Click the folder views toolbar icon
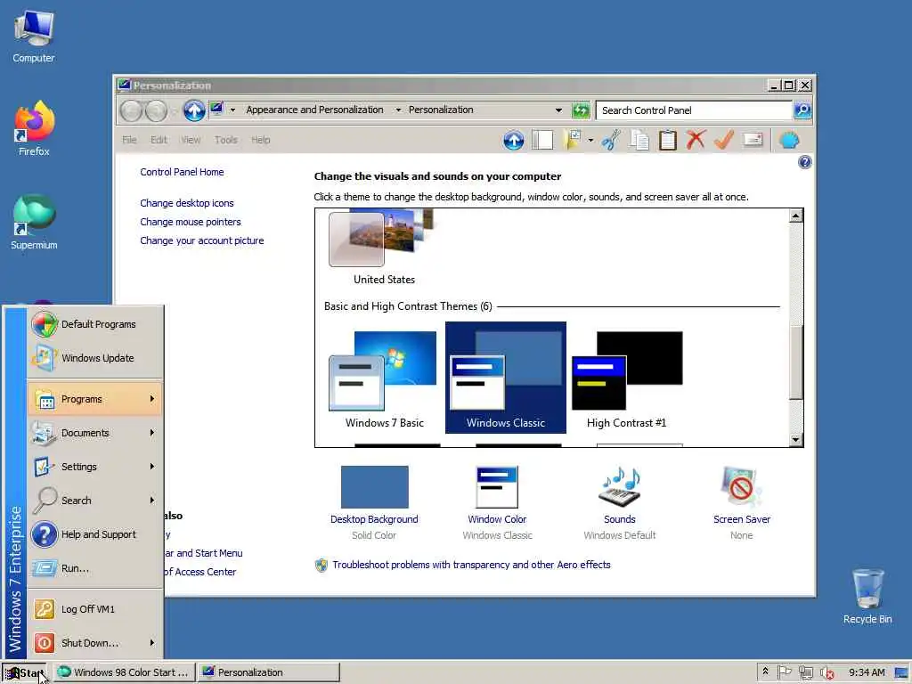The width and height of the screenshot is (912, 684). point(573,140)
